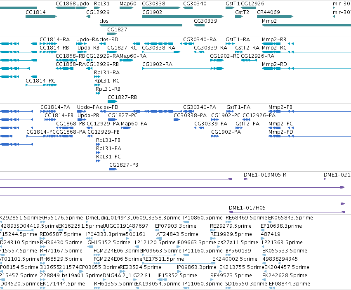351x290 pixels.
Task: Click the GH15152.5prime EST label
Action: (109, 243)
